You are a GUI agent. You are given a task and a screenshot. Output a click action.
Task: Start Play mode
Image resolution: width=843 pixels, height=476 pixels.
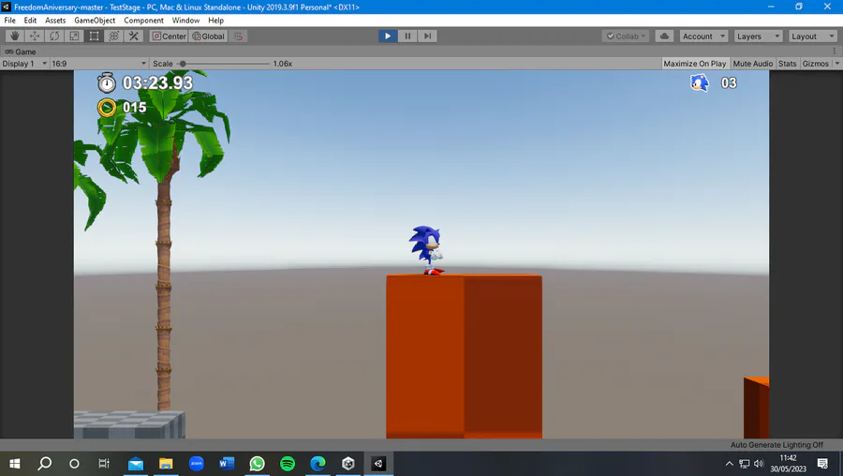[388, 36]
